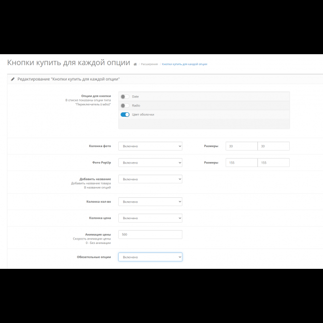
Task: Click the home icon in breadcrumbs
Action: click(x=135, y=64)
